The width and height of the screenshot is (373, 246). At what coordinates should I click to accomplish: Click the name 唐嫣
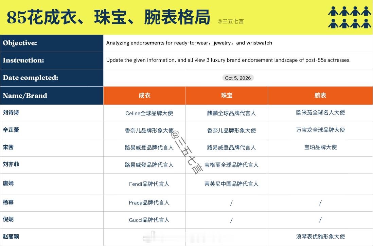[x=8, y=183]
